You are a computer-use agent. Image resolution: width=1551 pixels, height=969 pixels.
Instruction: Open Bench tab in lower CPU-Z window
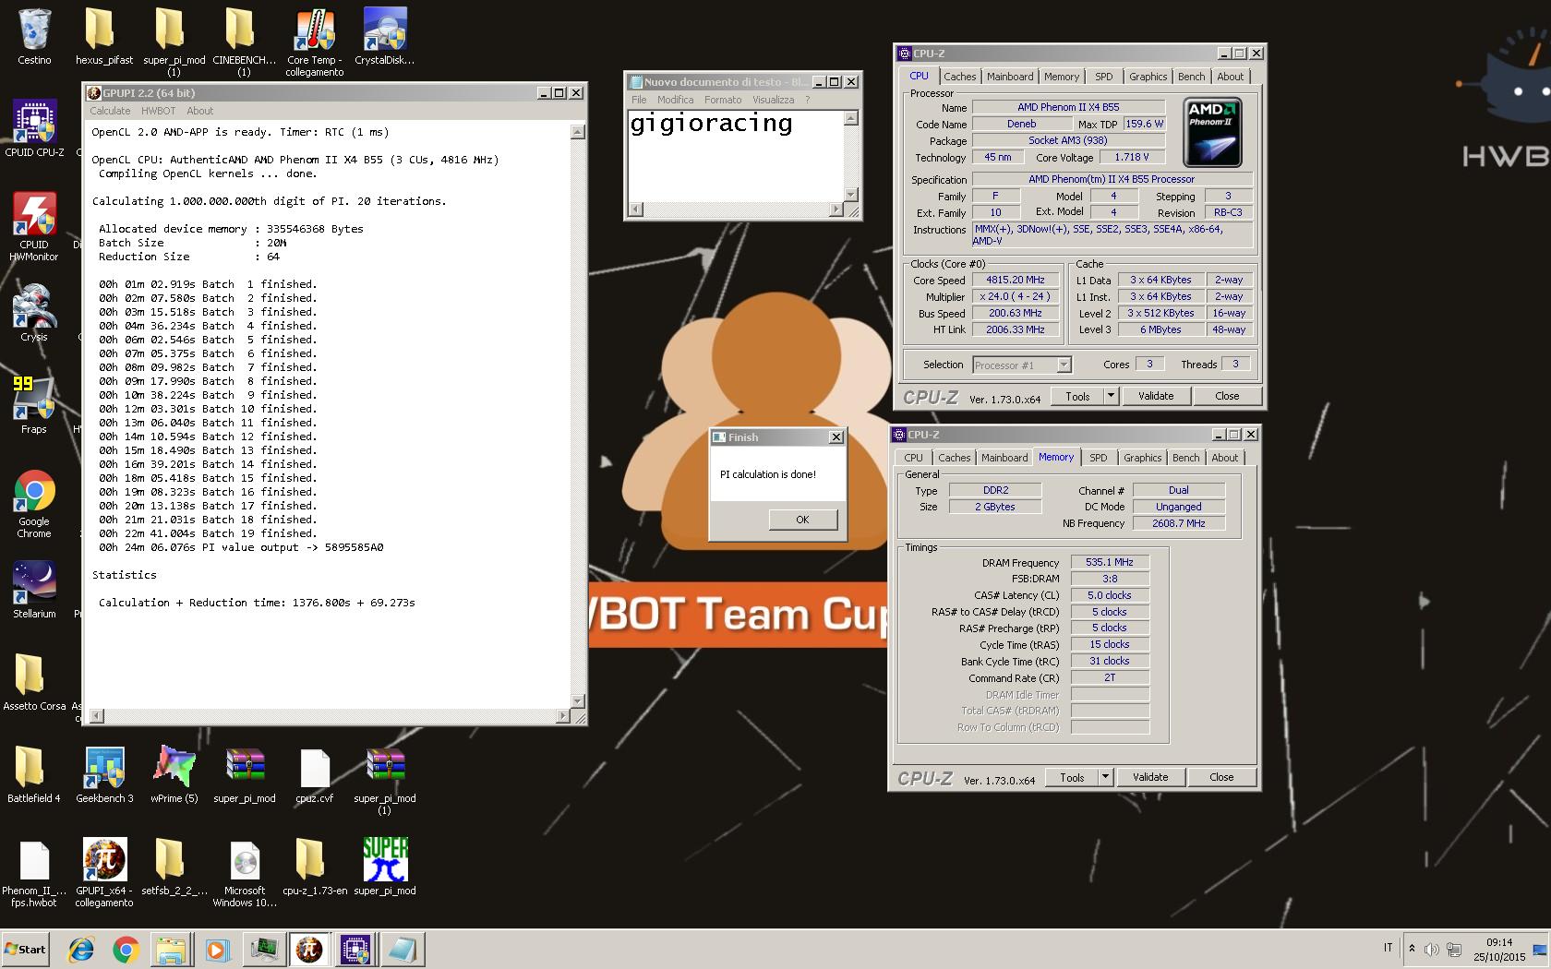coord(1185,458)
